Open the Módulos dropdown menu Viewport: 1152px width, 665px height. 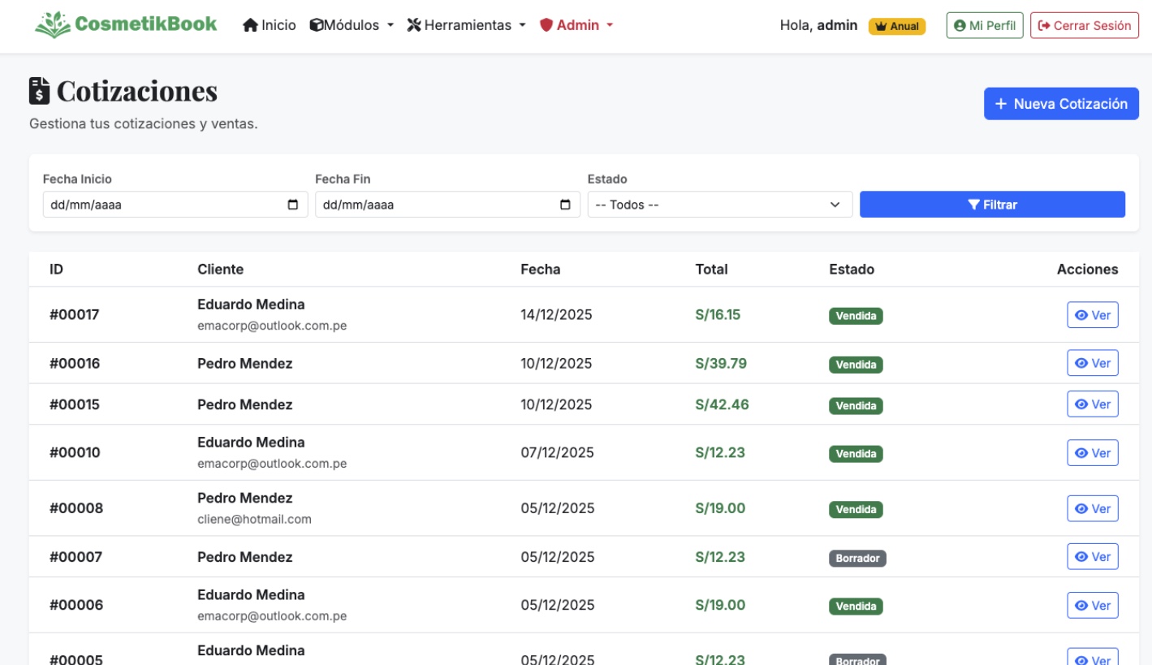click(352, 25)
